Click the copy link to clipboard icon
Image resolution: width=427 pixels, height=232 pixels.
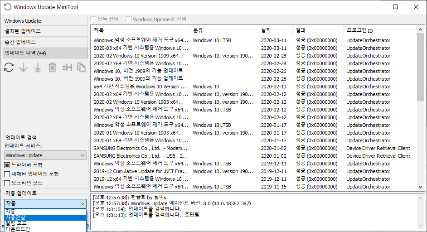[81, 67]
